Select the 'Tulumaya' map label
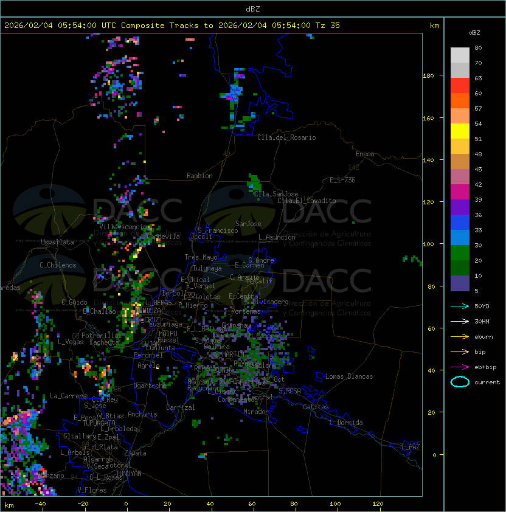 tap(207, 268)
